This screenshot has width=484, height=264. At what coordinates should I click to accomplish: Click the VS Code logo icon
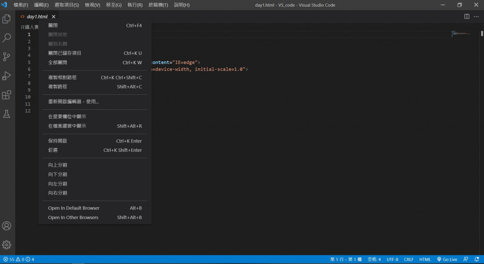click(x=4, y=5)
